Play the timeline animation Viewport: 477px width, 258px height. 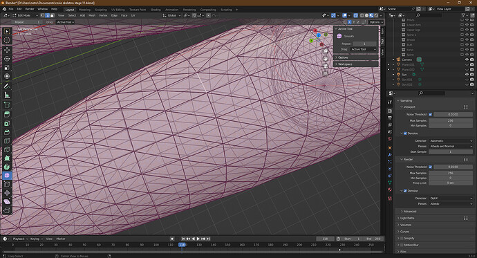(x=198, y=239)
